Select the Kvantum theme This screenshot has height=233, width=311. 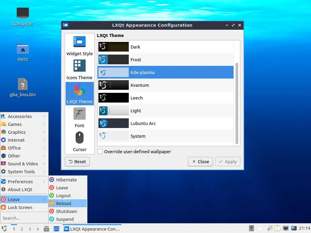(x=166, y=85)
